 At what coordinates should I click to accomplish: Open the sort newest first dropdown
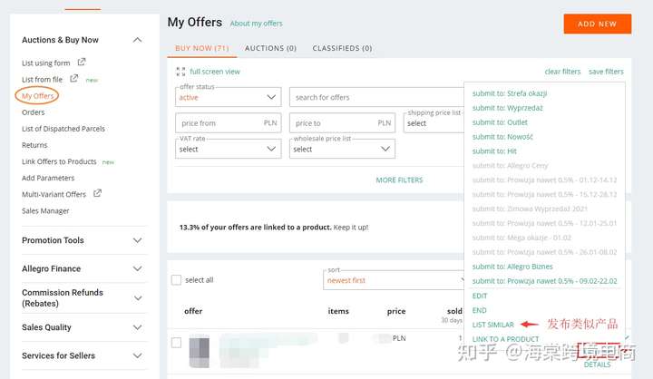point(394,280)
